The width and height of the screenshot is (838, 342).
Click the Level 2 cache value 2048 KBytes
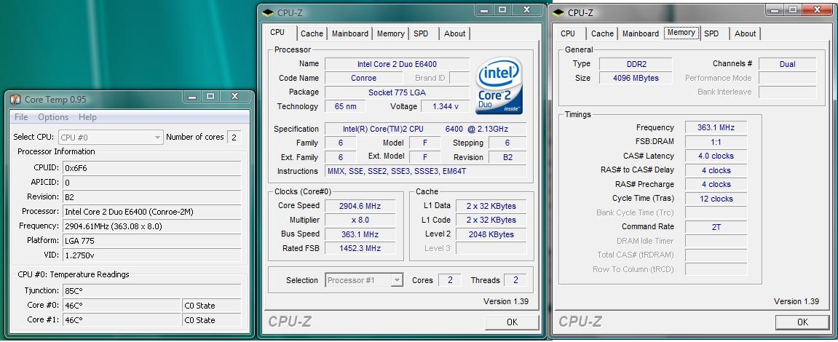click(x=491, y=234)
